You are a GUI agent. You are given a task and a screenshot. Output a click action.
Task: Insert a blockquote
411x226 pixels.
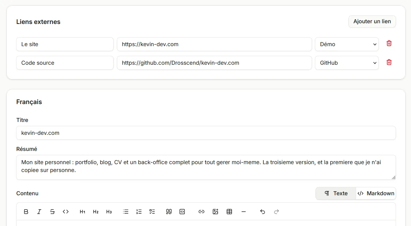169,212
